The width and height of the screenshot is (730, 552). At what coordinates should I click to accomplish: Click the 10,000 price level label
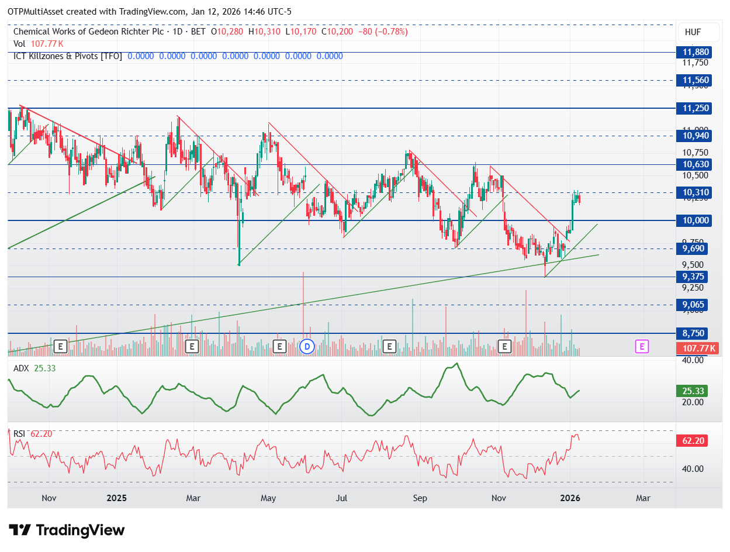(x=692, y=220)
